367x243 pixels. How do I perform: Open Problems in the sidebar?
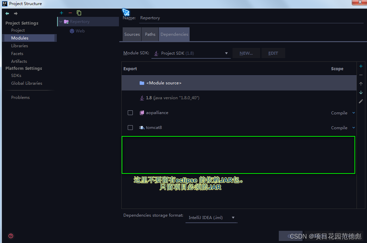pos(20,98)
